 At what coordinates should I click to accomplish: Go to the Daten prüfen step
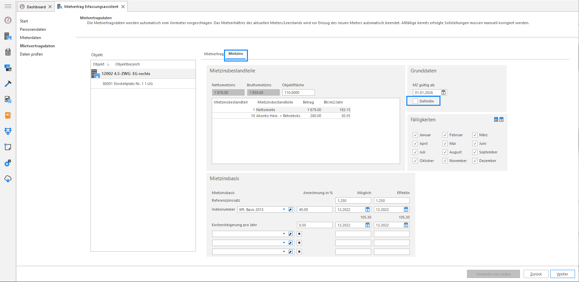(x=31, y=54)
